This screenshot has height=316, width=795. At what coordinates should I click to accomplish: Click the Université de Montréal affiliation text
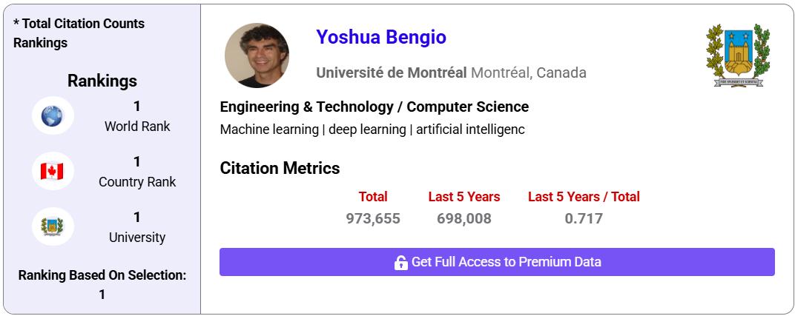[x=391, y=73]
